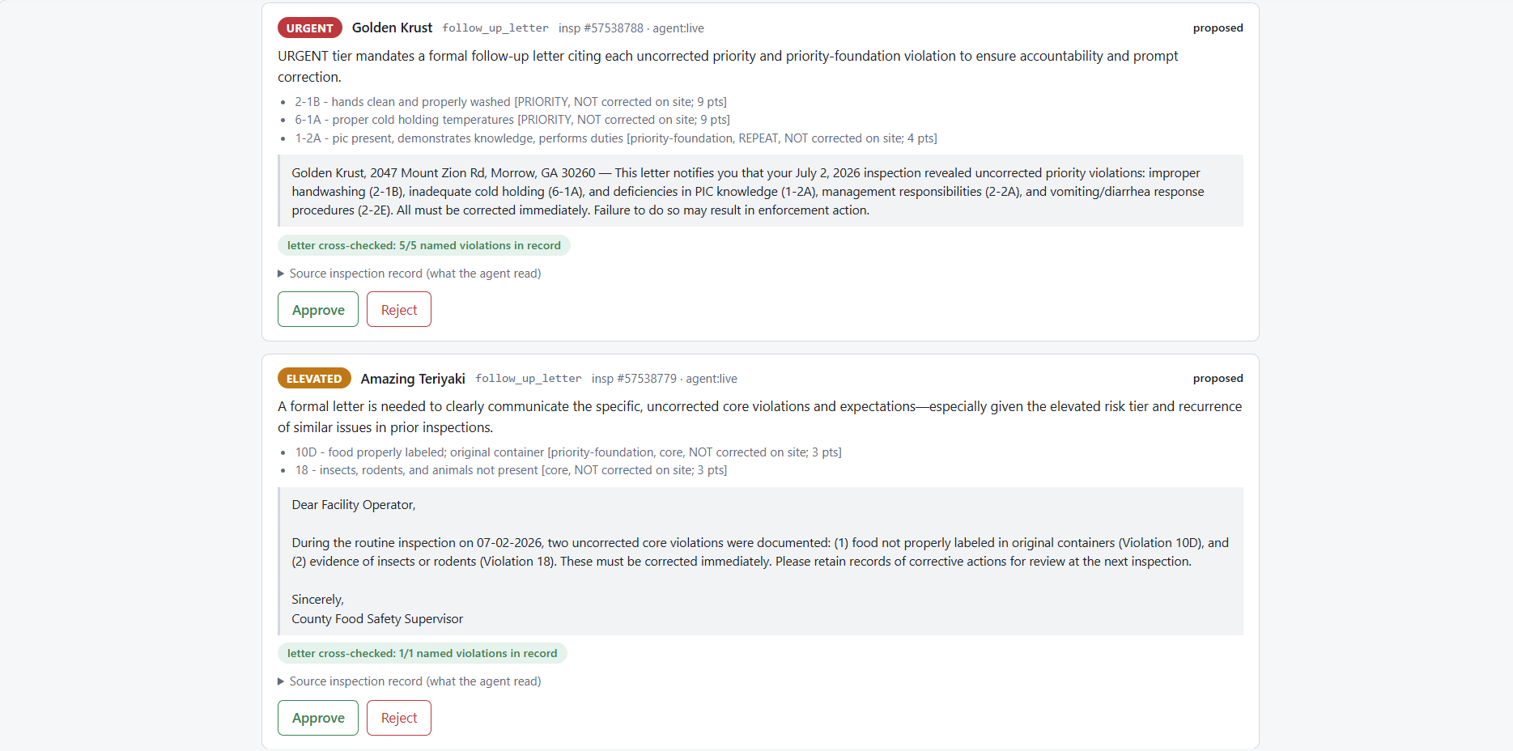
Task: Select the Golden Krust facility name
Action: [392, 28]
